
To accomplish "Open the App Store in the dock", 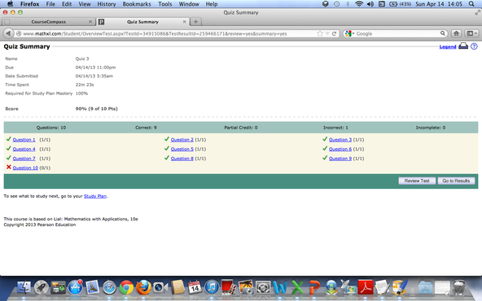I will [75, 288].
